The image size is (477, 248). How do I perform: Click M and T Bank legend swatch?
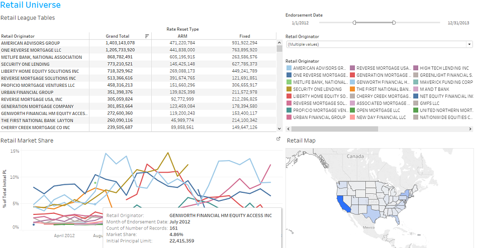click(x=416, y=89)
